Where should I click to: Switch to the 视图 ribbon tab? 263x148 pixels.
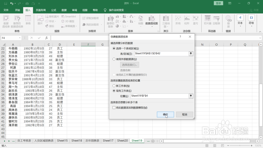[x=85, y=10]
